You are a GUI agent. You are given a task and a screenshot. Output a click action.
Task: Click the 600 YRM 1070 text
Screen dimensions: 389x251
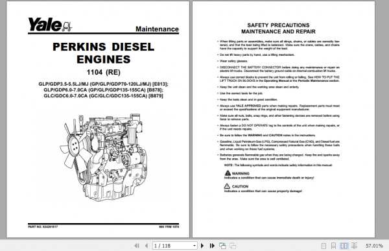pos(169,226)
